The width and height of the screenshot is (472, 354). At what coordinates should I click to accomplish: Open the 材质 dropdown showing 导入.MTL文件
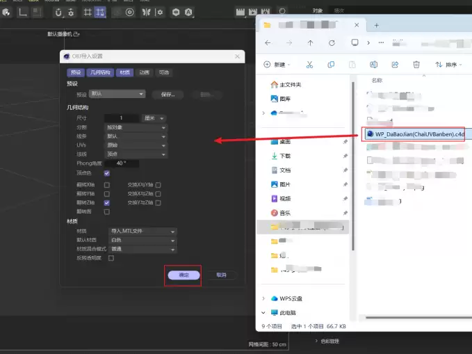(143, 232)
